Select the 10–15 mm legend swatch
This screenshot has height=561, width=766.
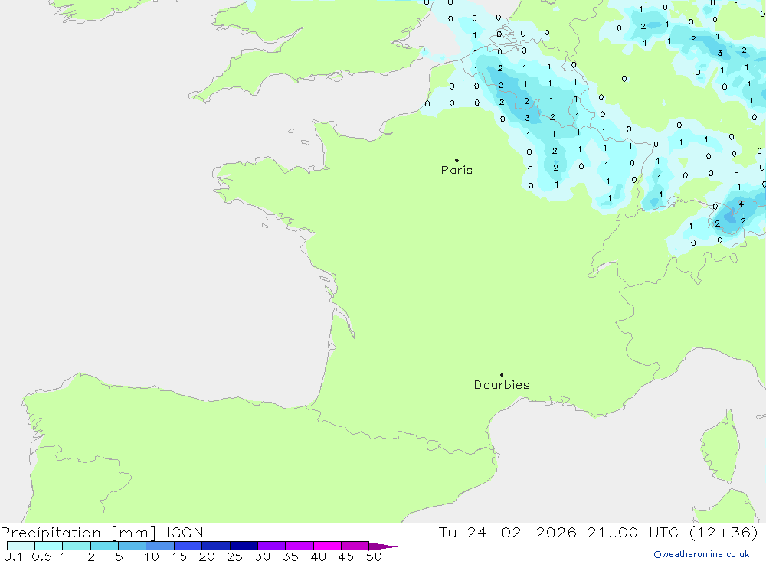click(x=160, y=546)
